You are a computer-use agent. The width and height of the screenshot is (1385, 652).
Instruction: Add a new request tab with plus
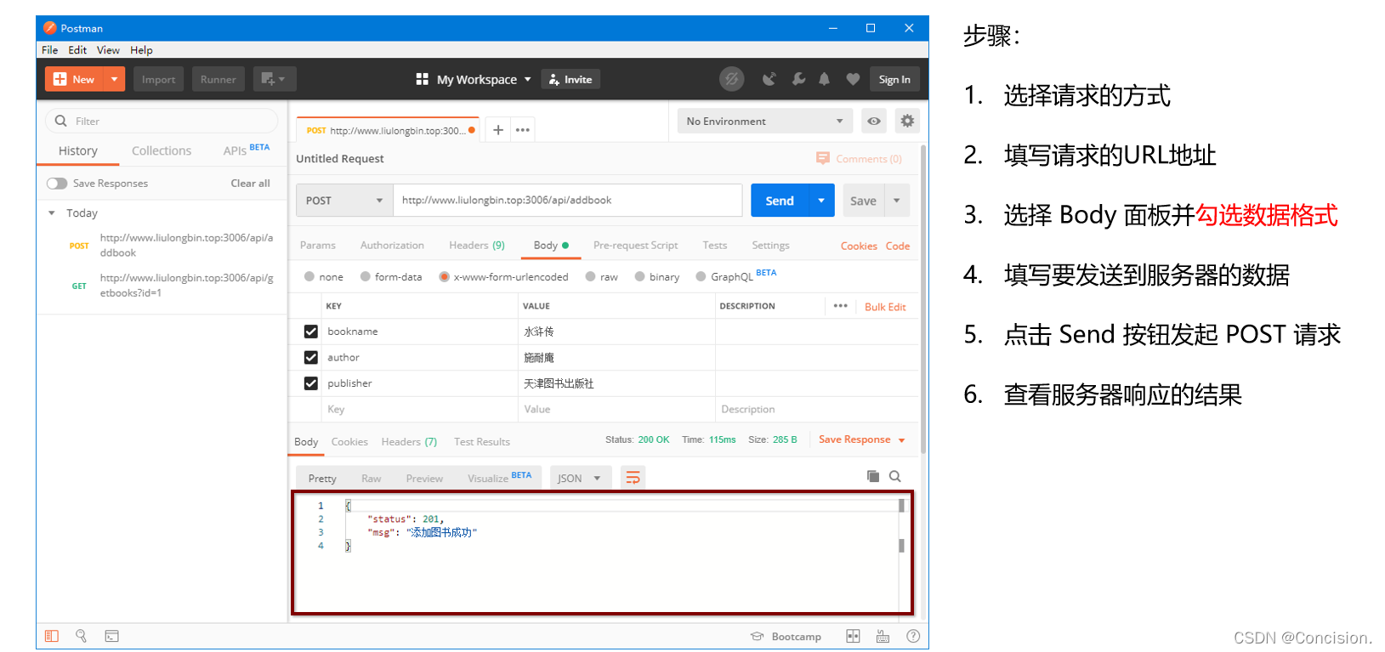pos(498,130)
